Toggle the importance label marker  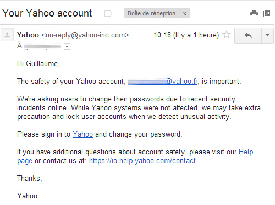point(108,13)
